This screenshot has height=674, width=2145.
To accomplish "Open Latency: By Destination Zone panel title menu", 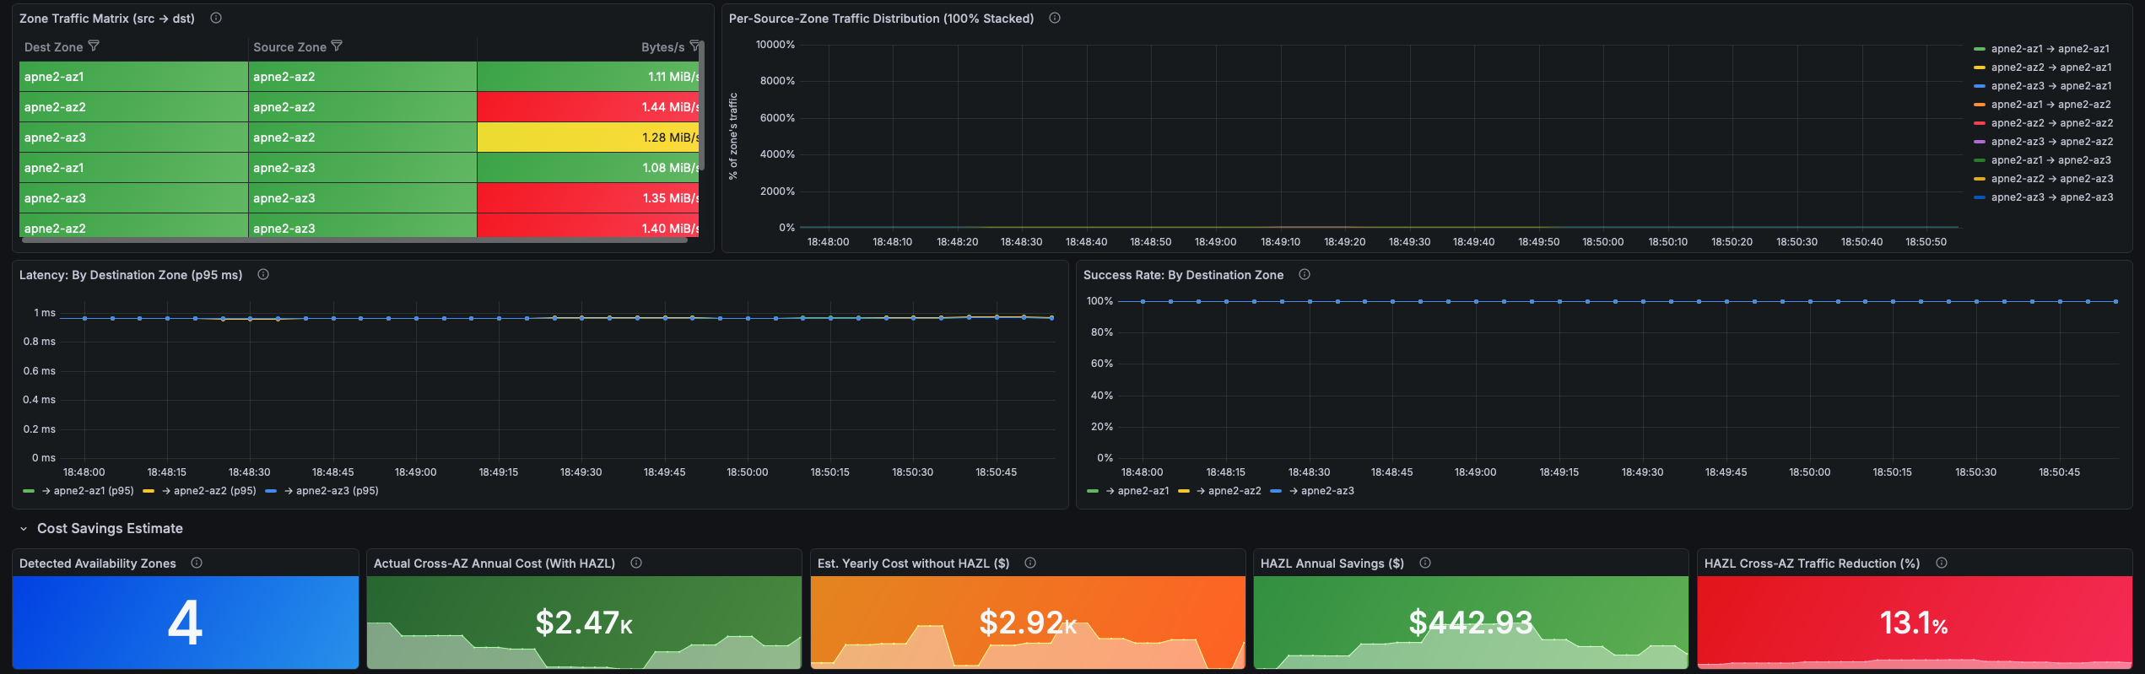I will point(131,275).
